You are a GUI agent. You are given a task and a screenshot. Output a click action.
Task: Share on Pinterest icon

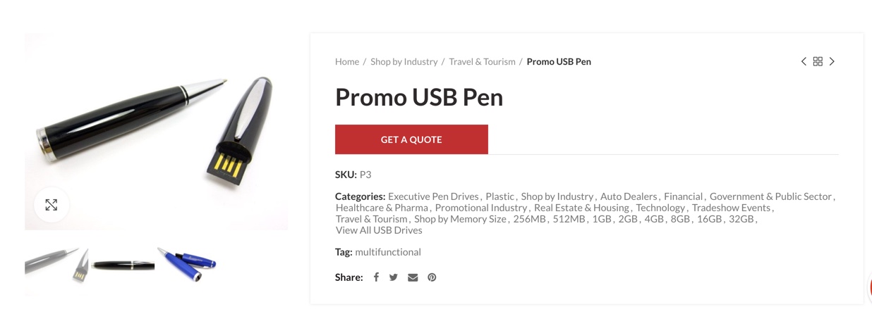coord(432,277)
